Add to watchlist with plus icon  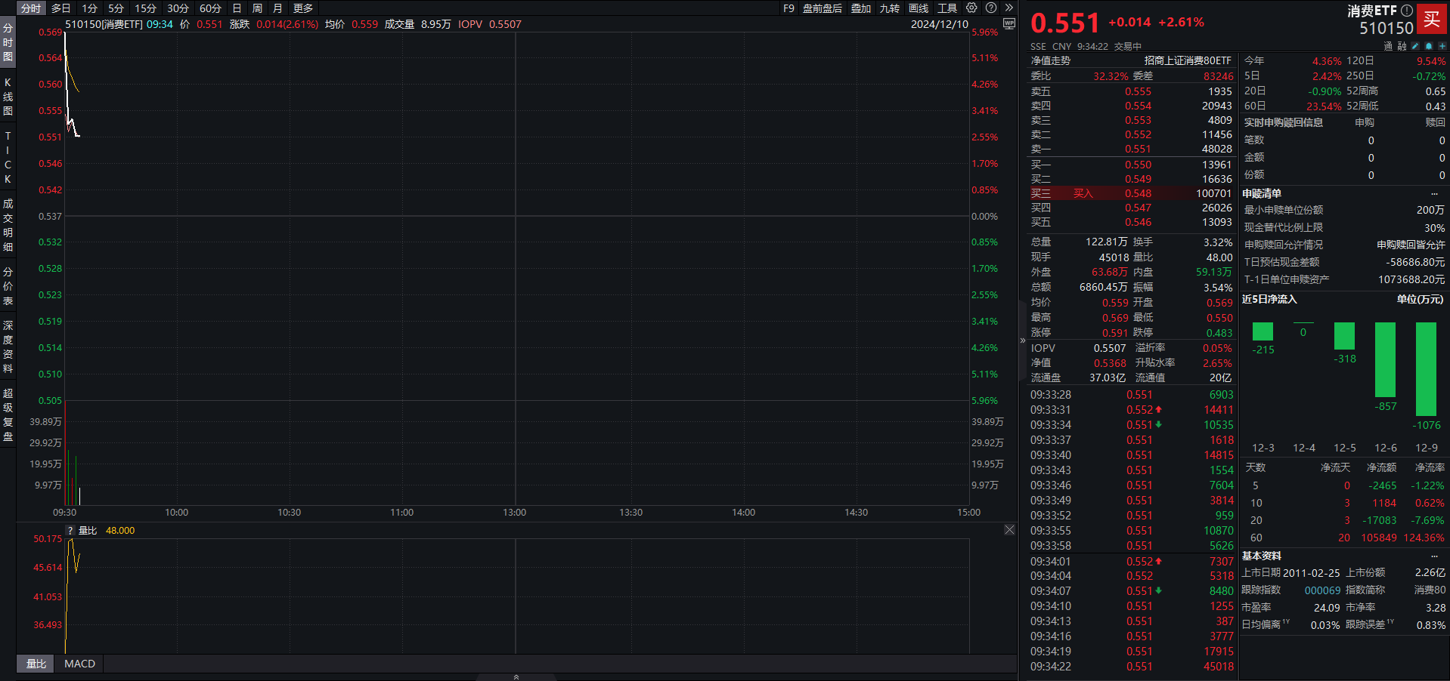coord(1442,46)
